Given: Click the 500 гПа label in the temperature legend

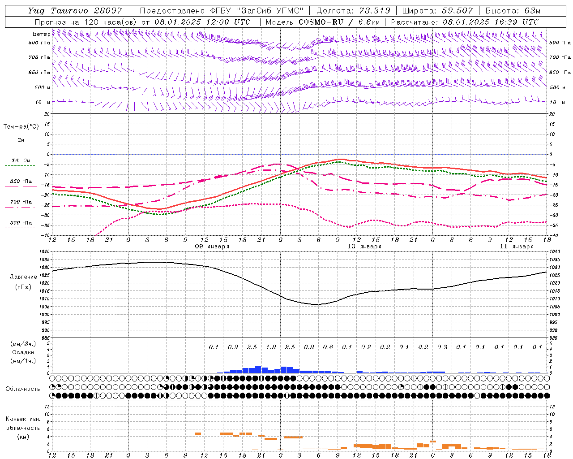Looking at the screenshot, I should [x=21, y=223].
